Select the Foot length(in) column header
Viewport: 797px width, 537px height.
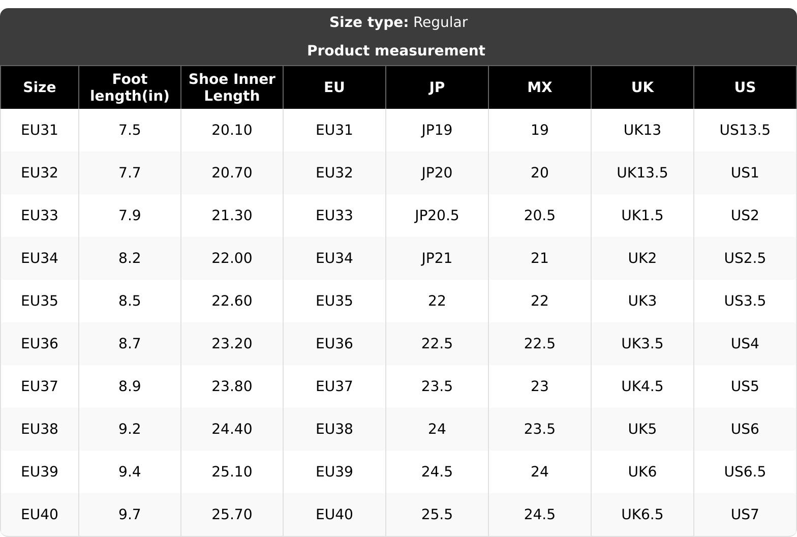[130, 87]
